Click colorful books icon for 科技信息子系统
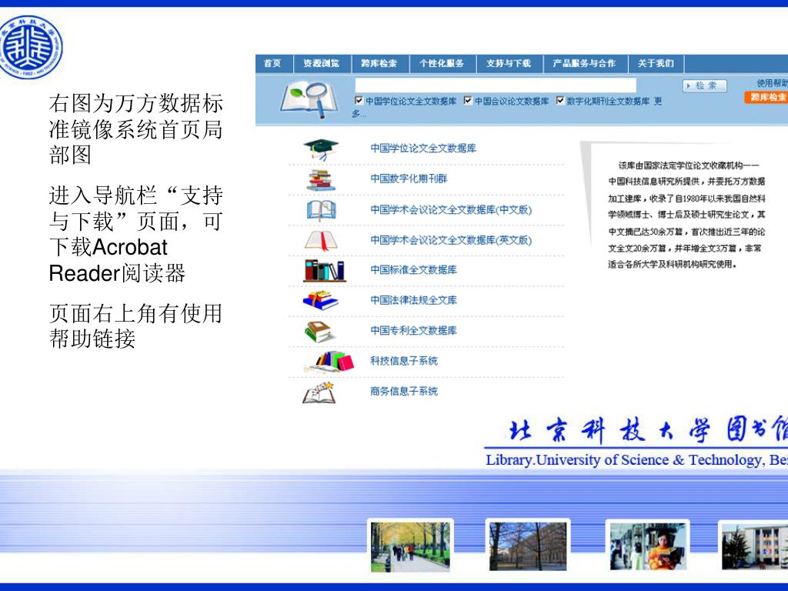This screenshot has height=591, width=788. (x=329, y=362)
